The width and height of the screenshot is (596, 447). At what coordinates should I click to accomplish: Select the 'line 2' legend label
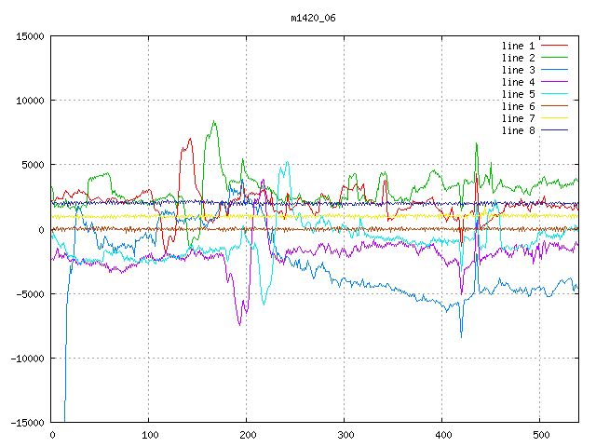pos(518,58)
